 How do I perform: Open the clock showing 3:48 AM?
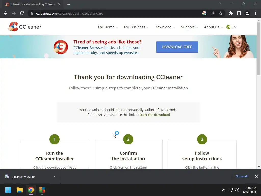coord(249,190)
